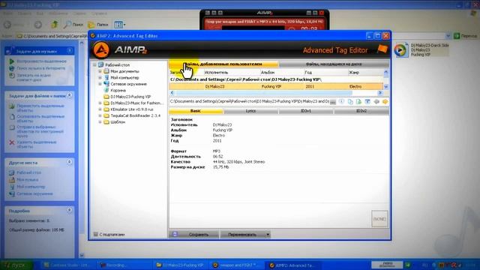Click the Back arrow in the Explorer toolbar
480x270 pixels.
[x=7, y=25]
